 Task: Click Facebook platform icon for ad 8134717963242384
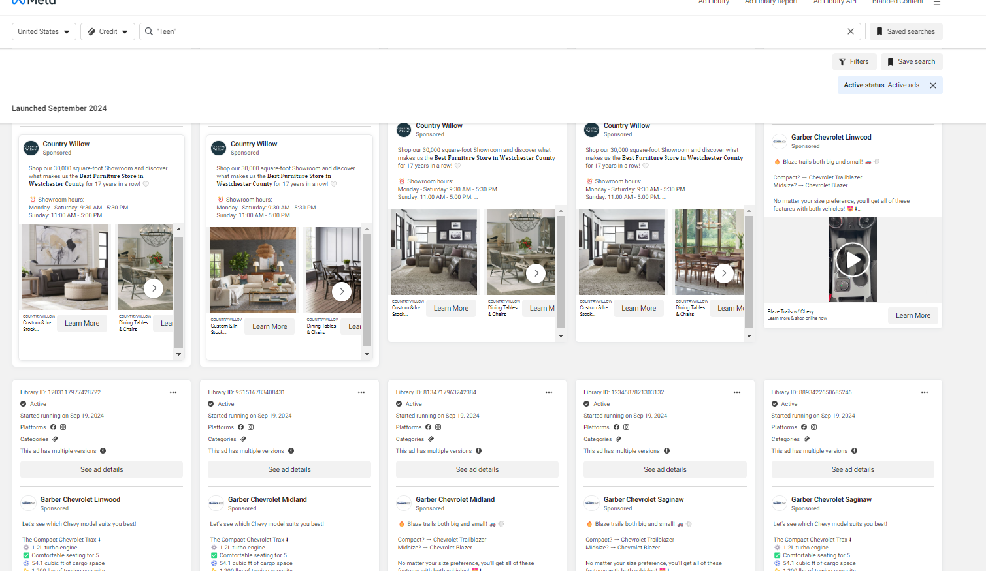[429, 427]
